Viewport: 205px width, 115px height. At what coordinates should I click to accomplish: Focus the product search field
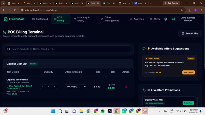68,49
